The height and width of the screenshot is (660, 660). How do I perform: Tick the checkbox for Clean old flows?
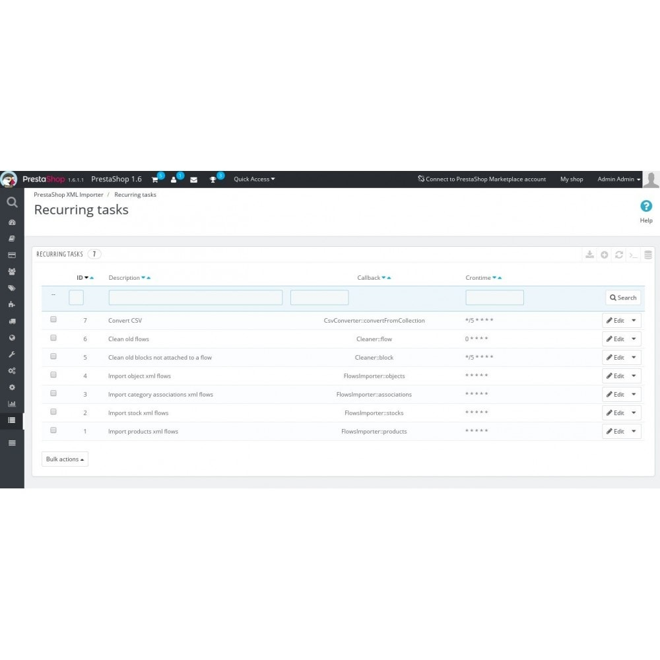tap(53, 337)
